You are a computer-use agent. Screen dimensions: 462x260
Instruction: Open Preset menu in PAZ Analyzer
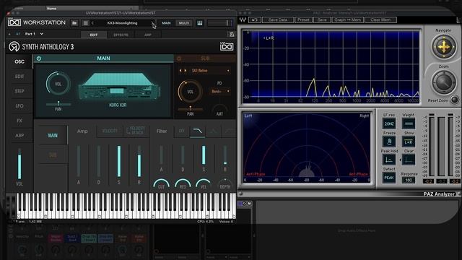click(303, 19)
